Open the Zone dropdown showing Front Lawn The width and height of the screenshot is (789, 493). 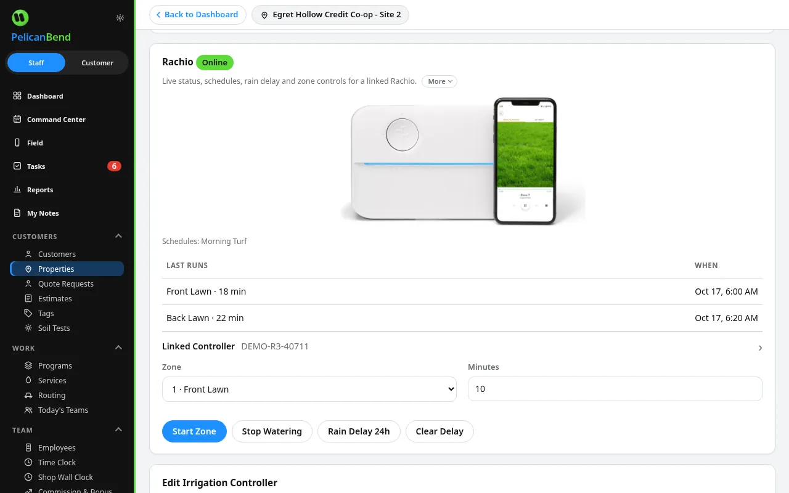coord(309,389)
